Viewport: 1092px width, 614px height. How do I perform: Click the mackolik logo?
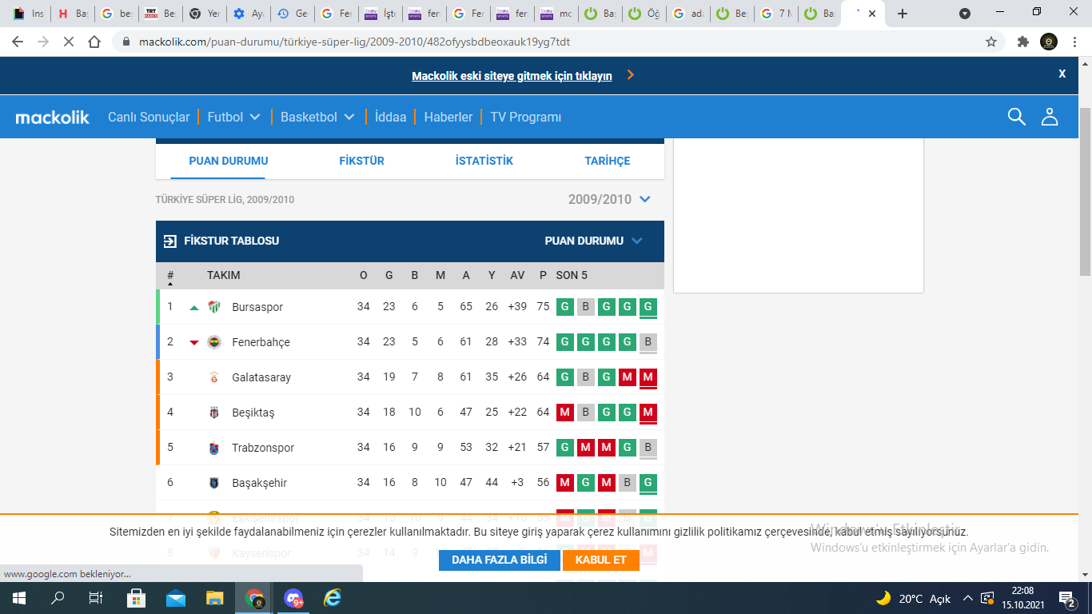click(x=53, y=118)
